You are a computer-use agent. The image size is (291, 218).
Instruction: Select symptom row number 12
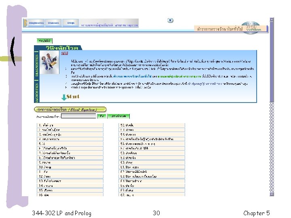tap(70, 176)
